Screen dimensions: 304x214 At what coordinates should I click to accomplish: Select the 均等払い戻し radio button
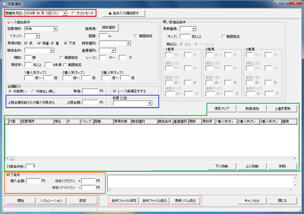(33, 91)
